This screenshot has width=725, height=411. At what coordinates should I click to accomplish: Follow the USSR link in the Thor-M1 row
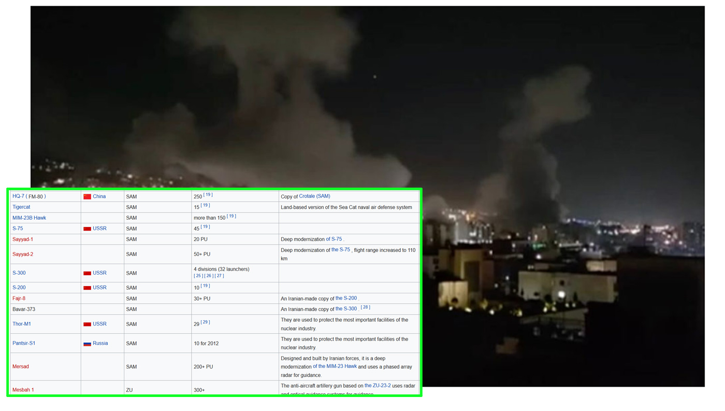tap(99, 324)
